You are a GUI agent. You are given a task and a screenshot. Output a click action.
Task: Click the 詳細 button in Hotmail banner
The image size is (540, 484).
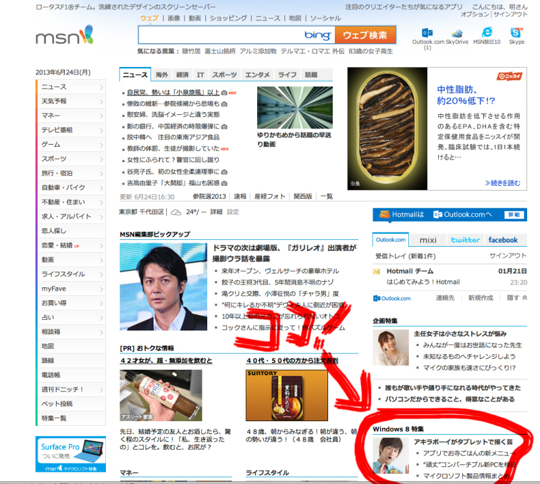click(x=514, y=214)
